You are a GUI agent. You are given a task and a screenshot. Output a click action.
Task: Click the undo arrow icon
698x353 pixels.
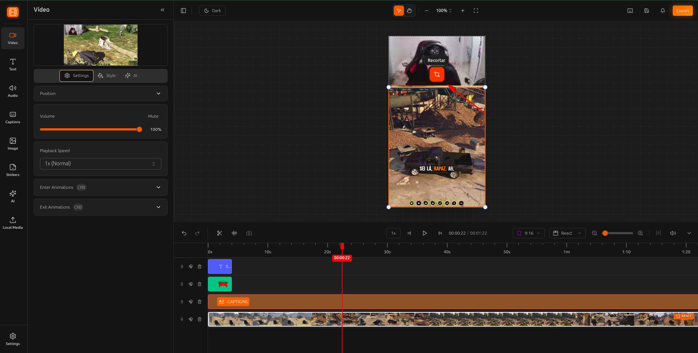[x=184, y=233]
